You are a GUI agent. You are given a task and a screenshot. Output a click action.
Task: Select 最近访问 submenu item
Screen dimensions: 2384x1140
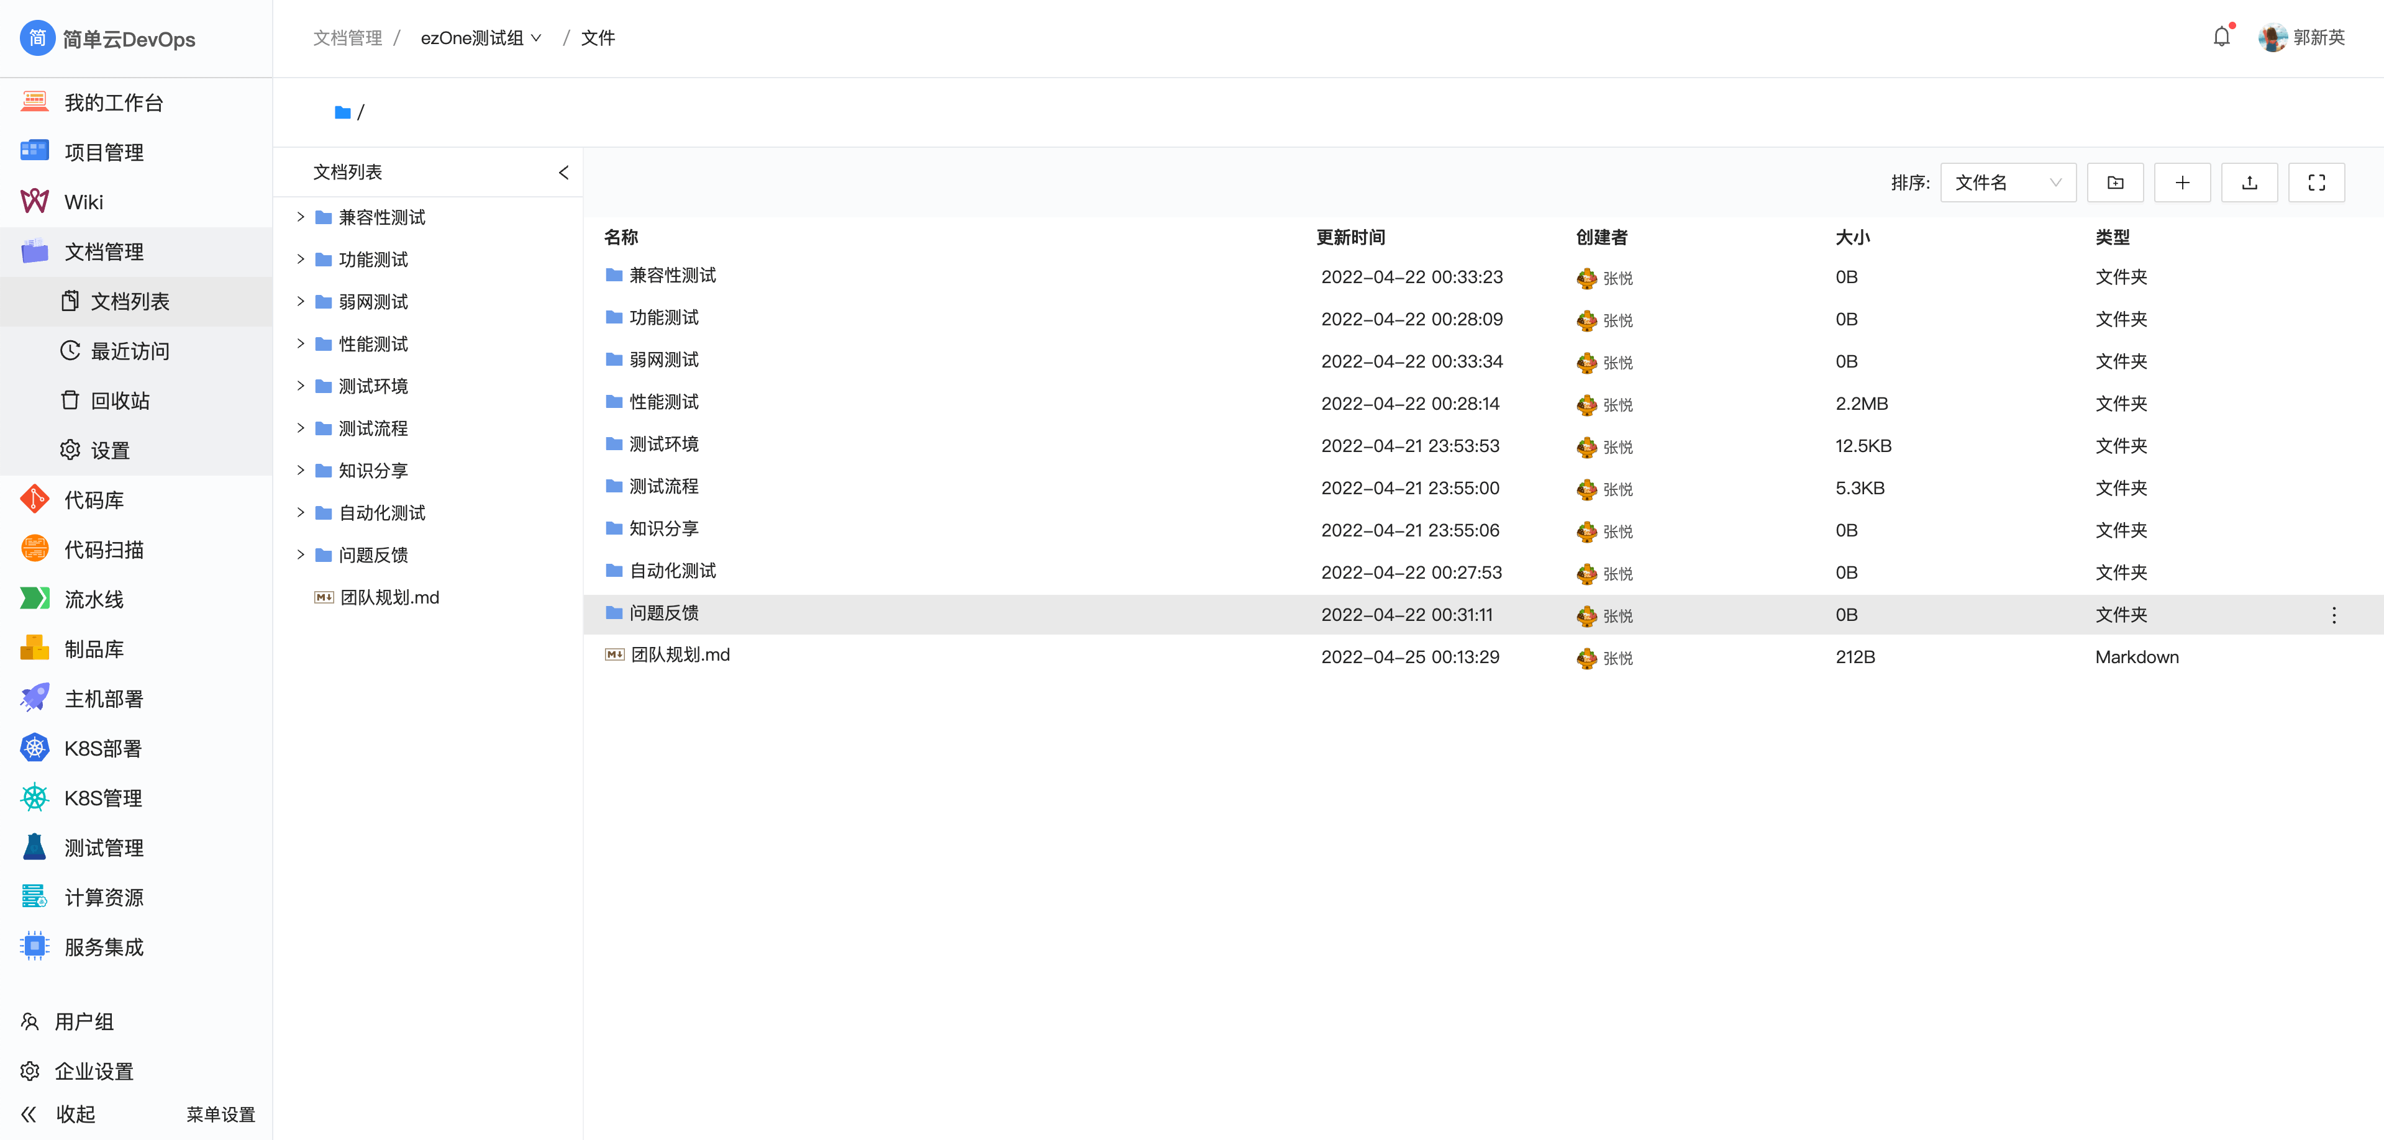130,351
